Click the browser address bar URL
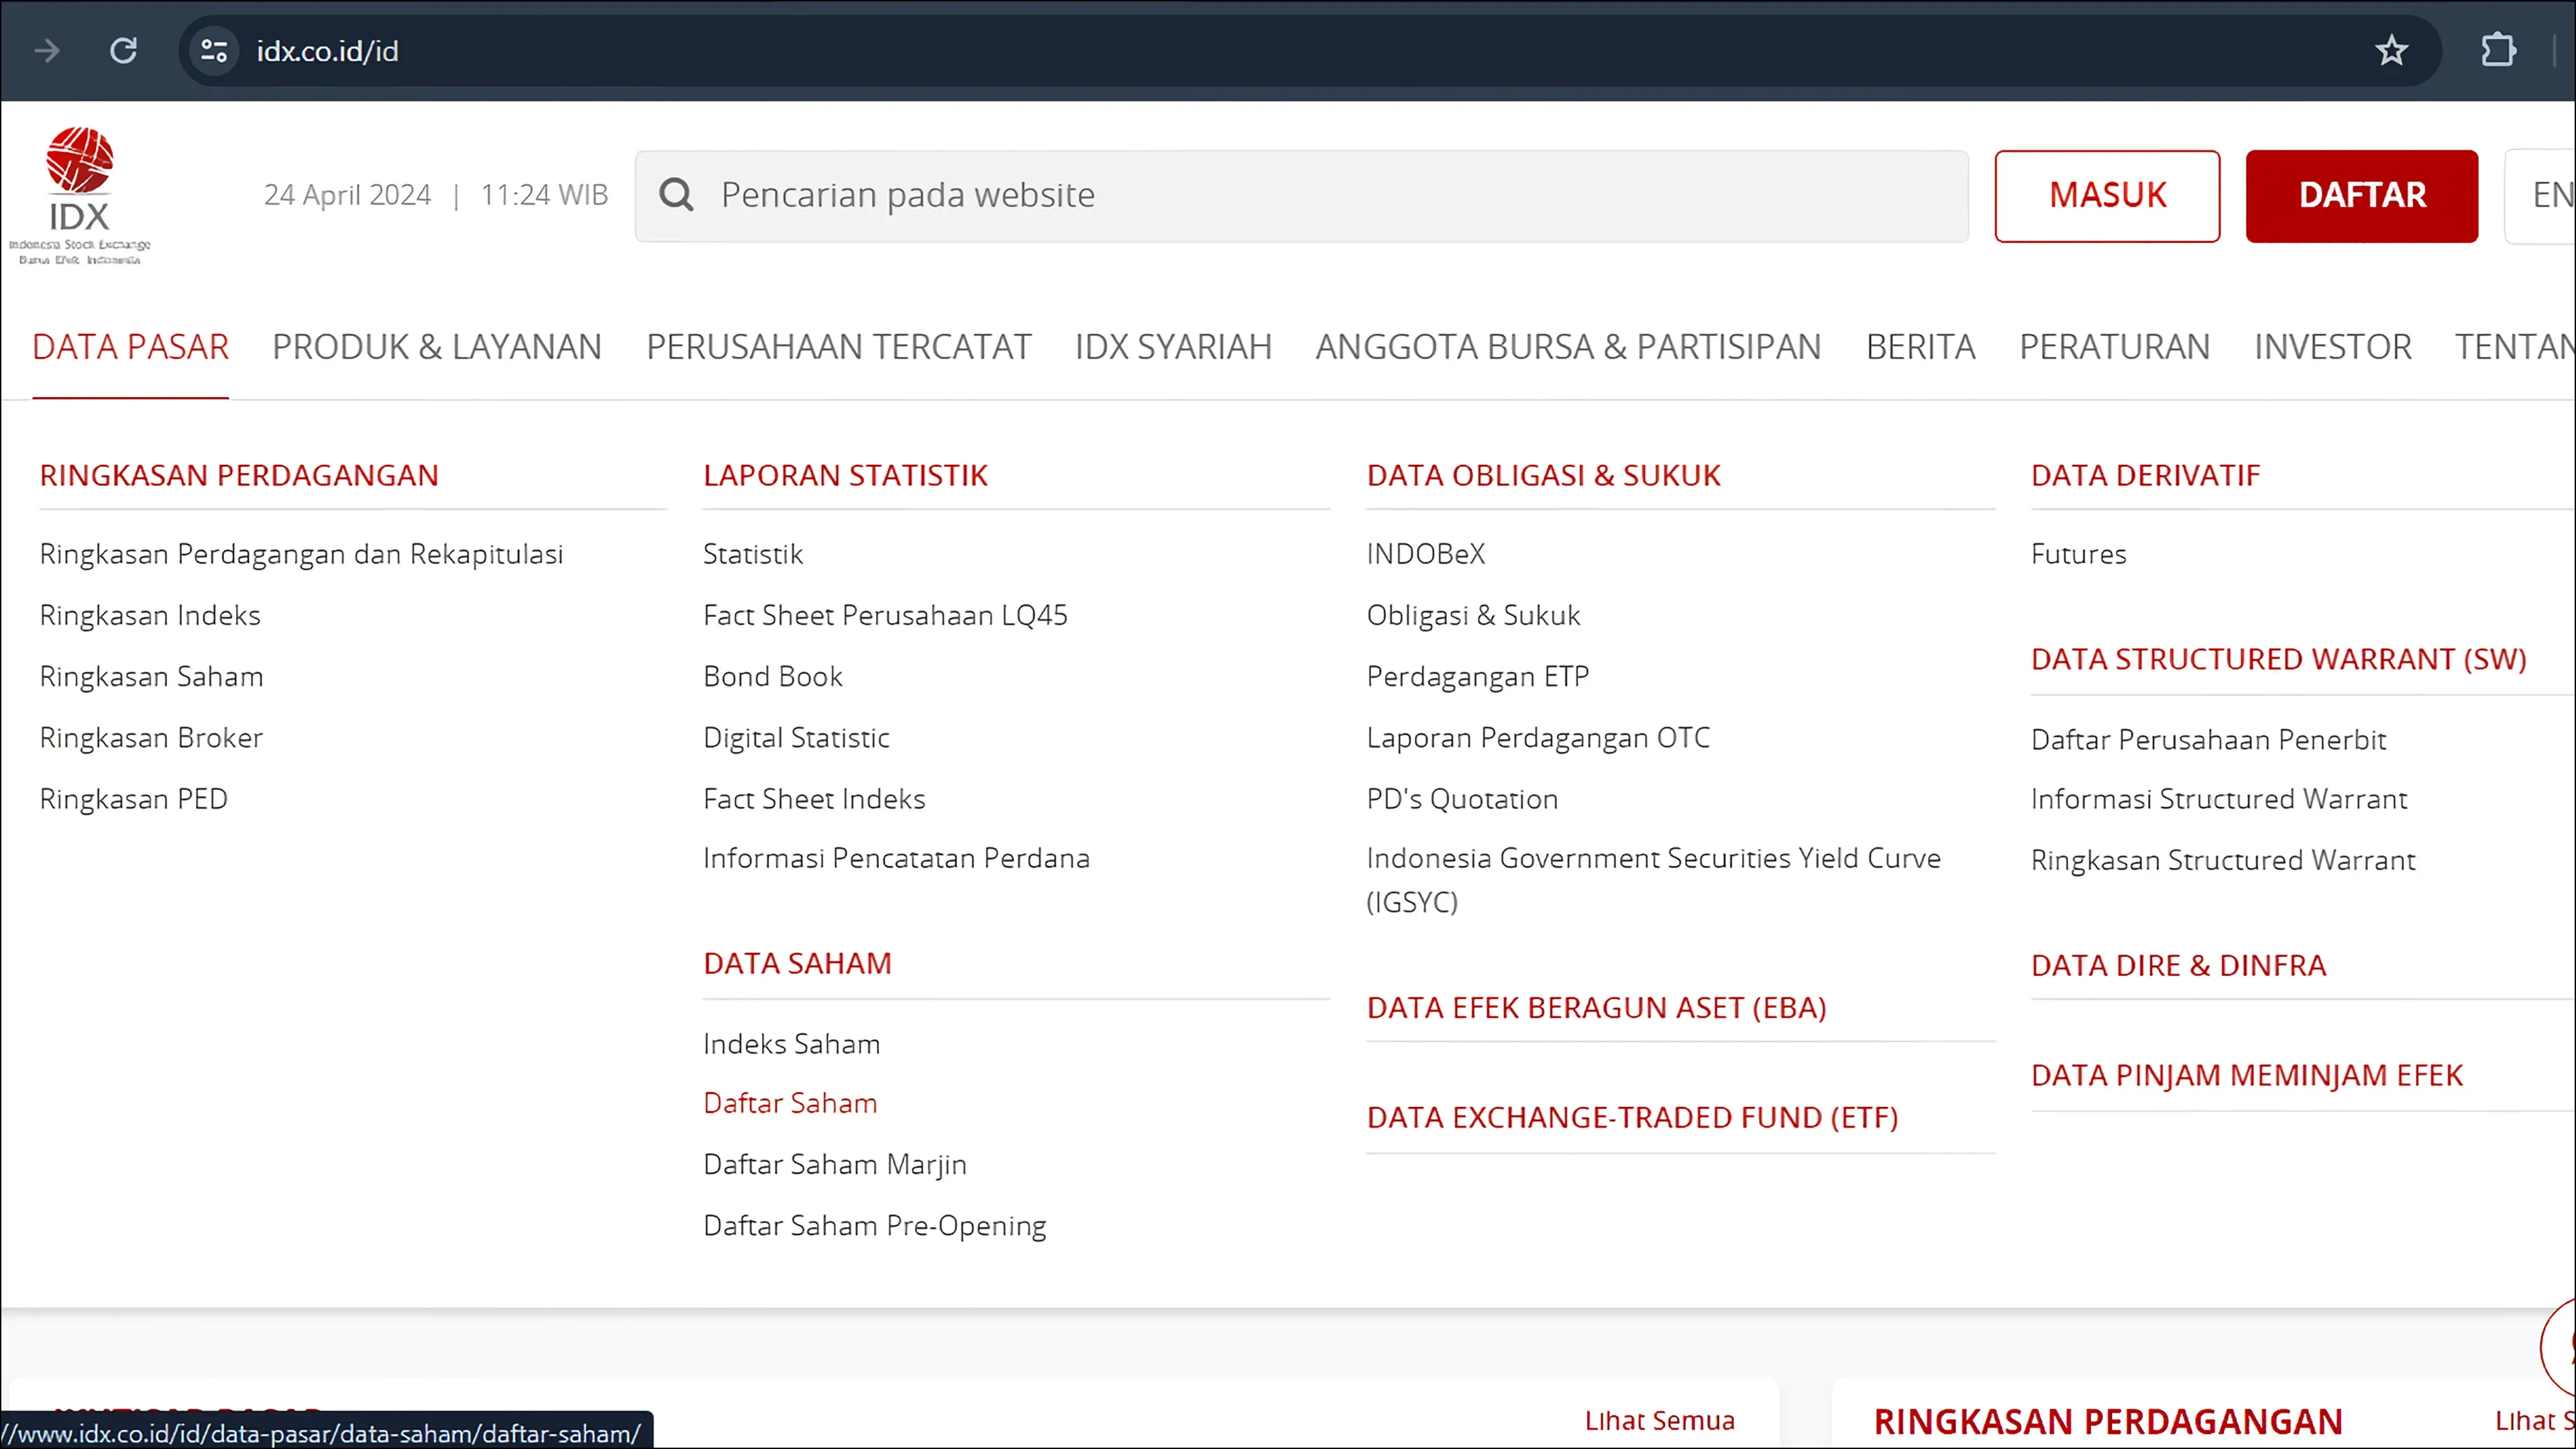2576x1449 pixels. [327, 51]
